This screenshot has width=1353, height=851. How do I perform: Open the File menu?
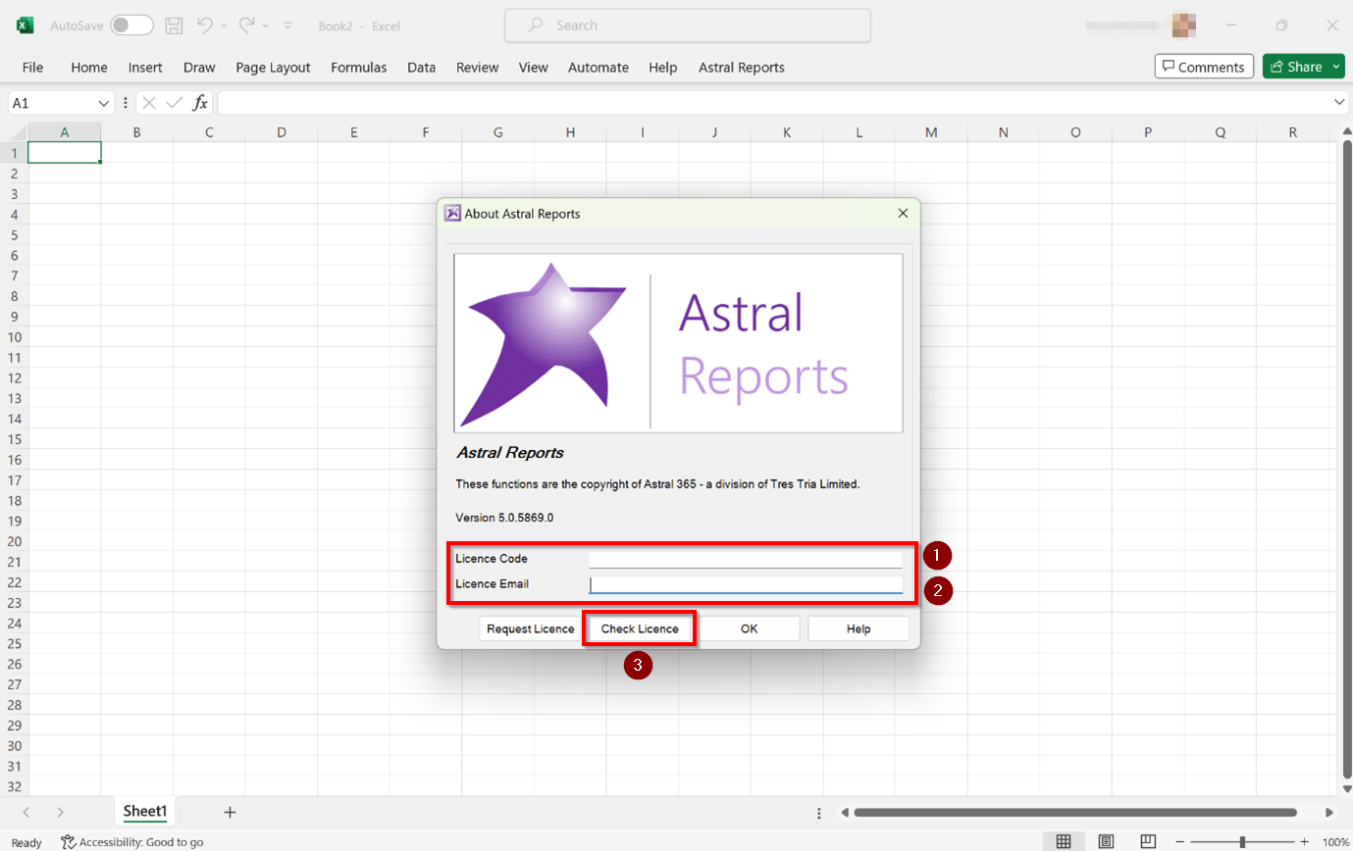[x=32, y=68]
